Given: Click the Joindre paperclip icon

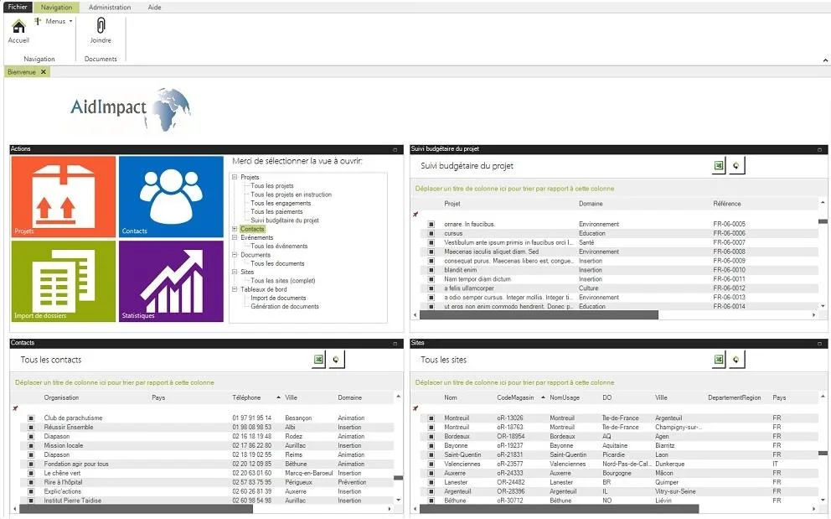Looking at the screenshot, I should (x=101, y=25).
